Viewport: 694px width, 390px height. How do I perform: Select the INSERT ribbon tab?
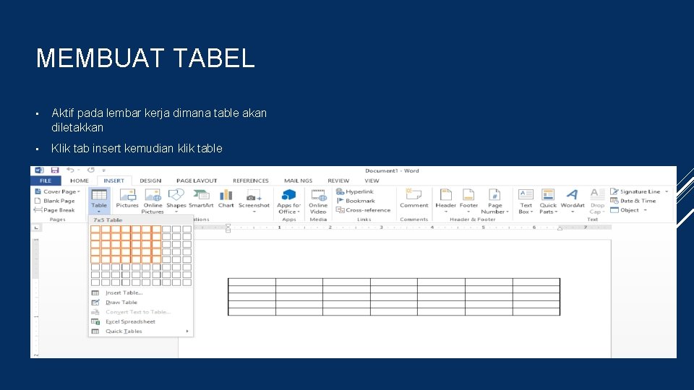pos(113,181)
